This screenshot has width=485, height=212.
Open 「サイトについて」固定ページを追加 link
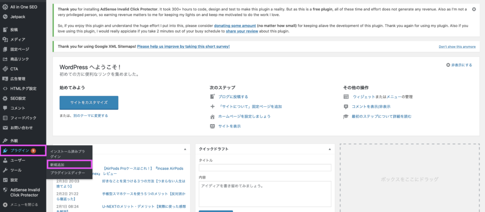[250, 107]
